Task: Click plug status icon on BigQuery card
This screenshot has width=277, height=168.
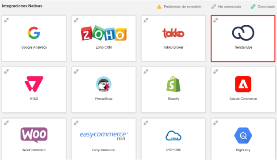Action: coord(215,123)
